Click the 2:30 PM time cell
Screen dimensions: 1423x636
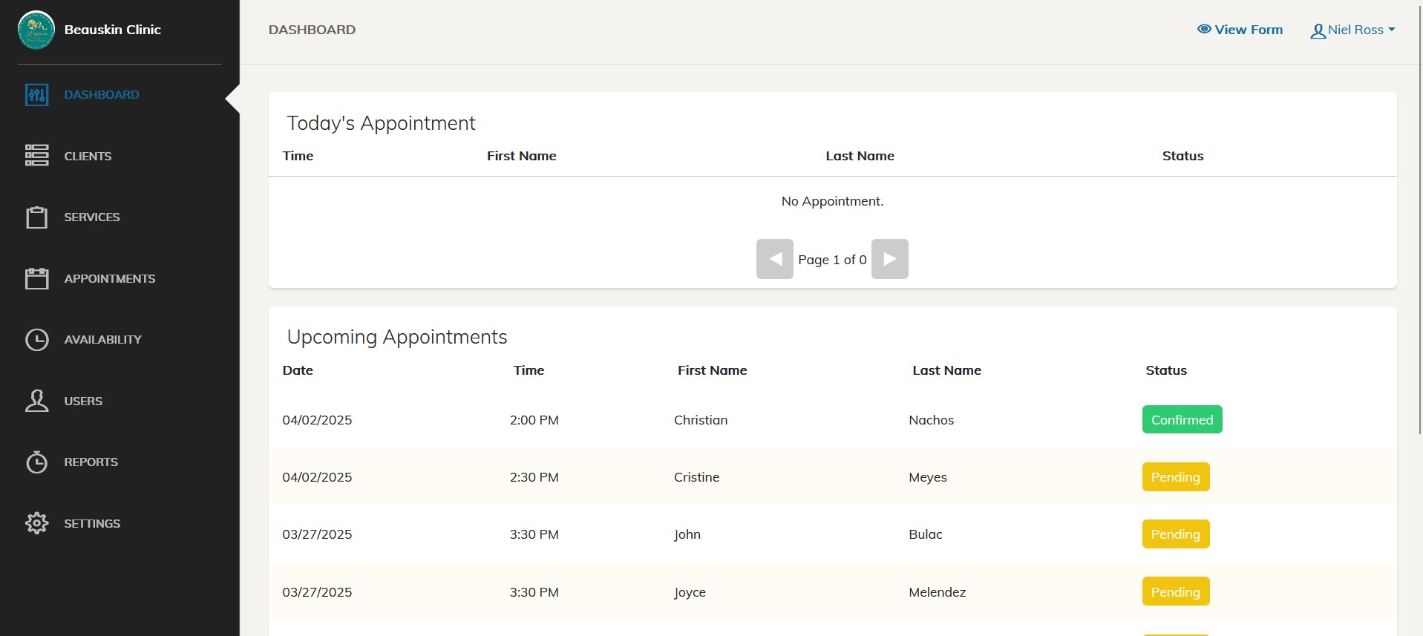pos(534,477)
